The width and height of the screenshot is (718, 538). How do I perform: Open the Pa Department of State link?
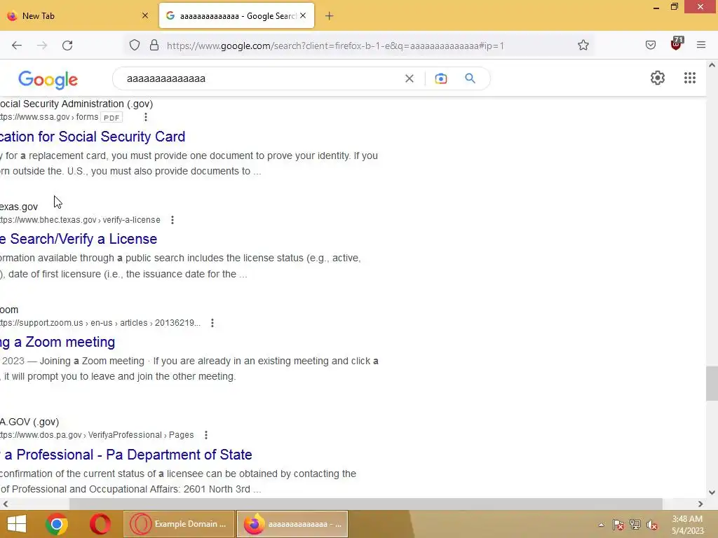click(x=126, y=454)
